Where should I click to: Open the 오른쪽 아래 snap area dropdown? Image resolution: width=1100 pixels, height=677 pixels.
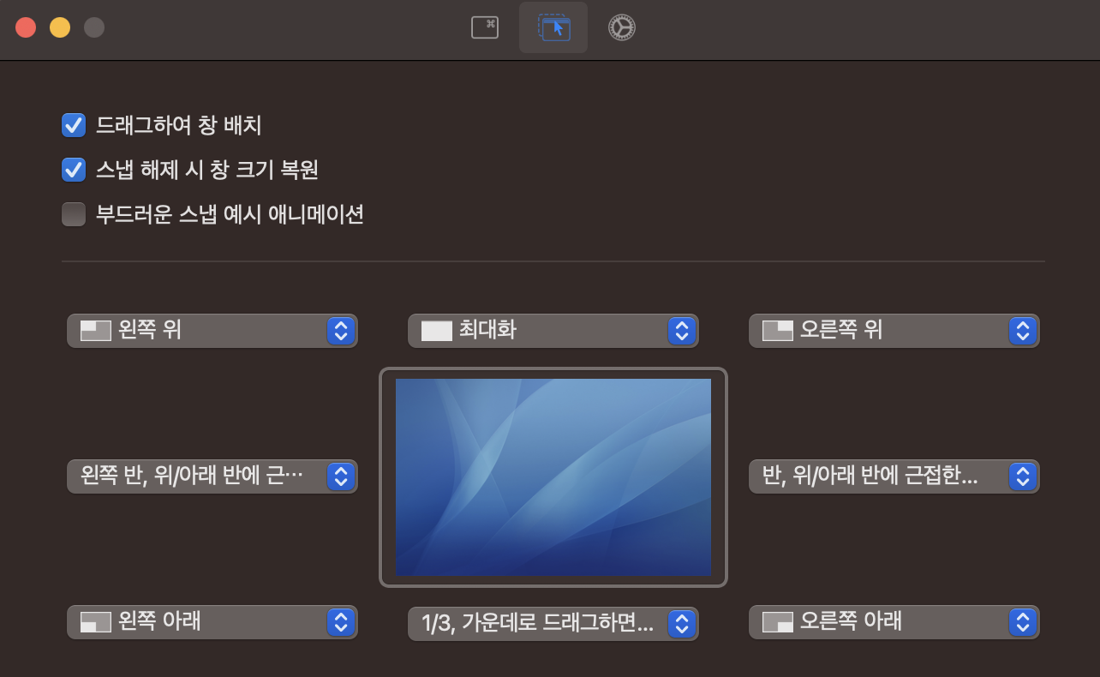click(894, 622)
